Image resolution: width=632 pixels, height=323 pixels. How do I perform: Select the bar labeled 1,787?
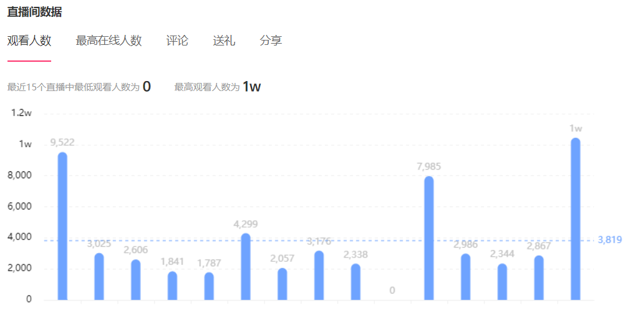coord(209,286)
